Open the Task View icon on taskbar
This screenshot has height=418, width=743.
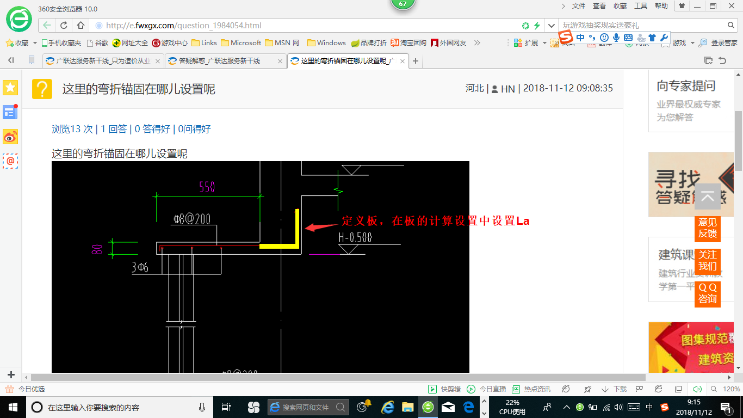[226, 407]
